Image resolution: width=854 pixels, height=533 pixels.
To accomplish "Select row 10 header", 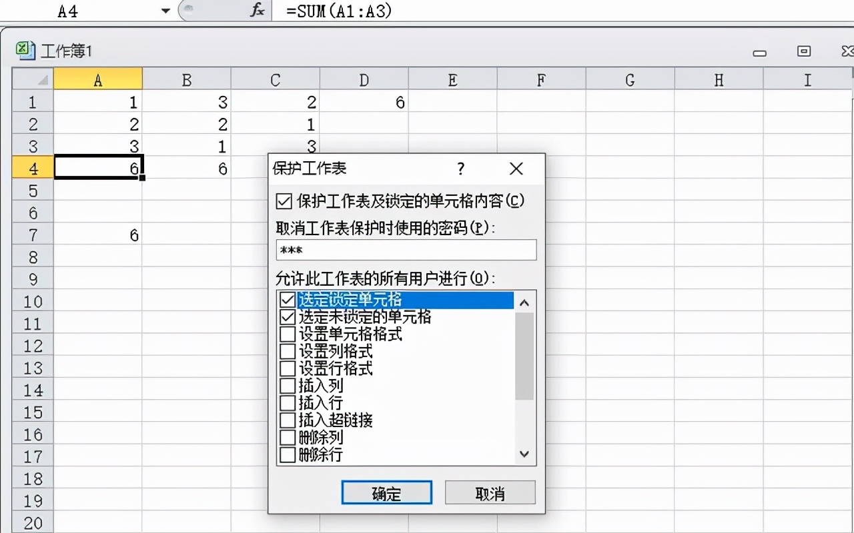I will pyautogui.click(x=33, y=301).
